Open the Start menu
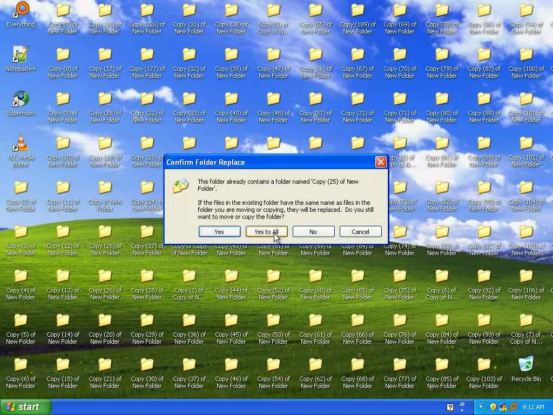Image resolution: width=553 pixels, height=415 pixels. 25,407
